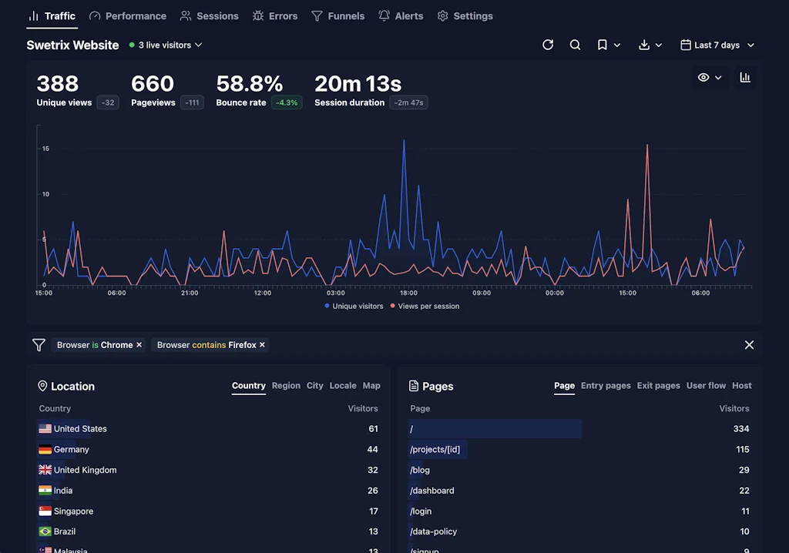Screen dimensions: 789x553
Task: Click the eye visibility icon above the chart
Action: tap(703, 77)
